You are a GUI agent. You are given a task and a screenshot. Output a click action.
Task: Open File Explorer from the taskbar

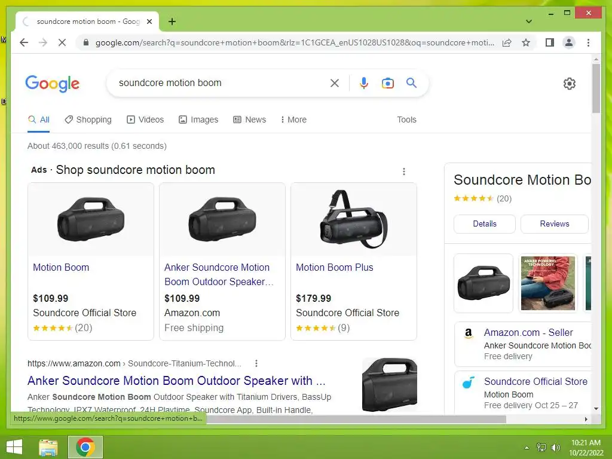click(x=48, y=447)
